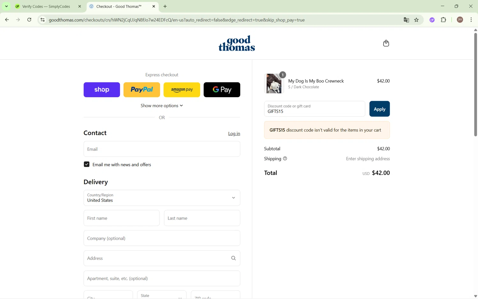
Task: Pay with Google Pay button
Action: click(222, 90)
